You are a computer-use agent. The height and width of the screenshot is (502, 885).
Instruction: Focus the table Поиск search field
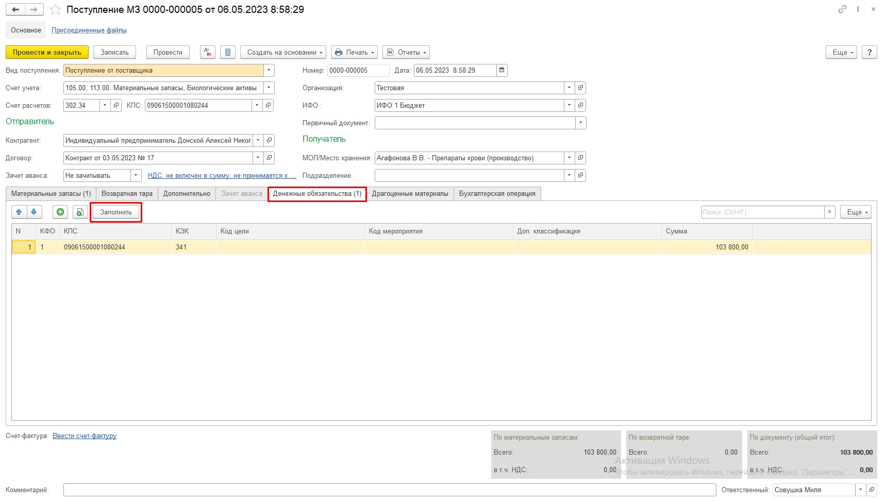pyautogui.click(x=763, y=212)
